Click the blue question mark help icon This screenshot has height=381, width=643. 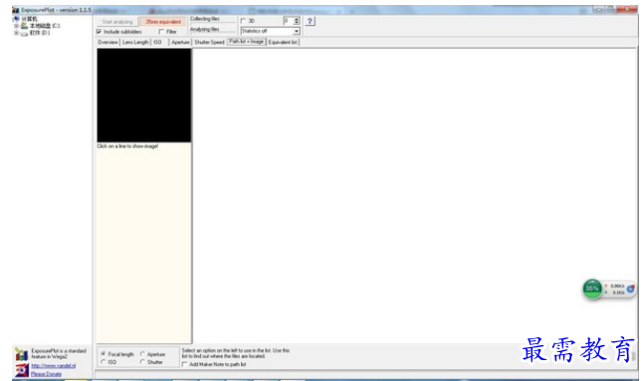tap(310, 21)
